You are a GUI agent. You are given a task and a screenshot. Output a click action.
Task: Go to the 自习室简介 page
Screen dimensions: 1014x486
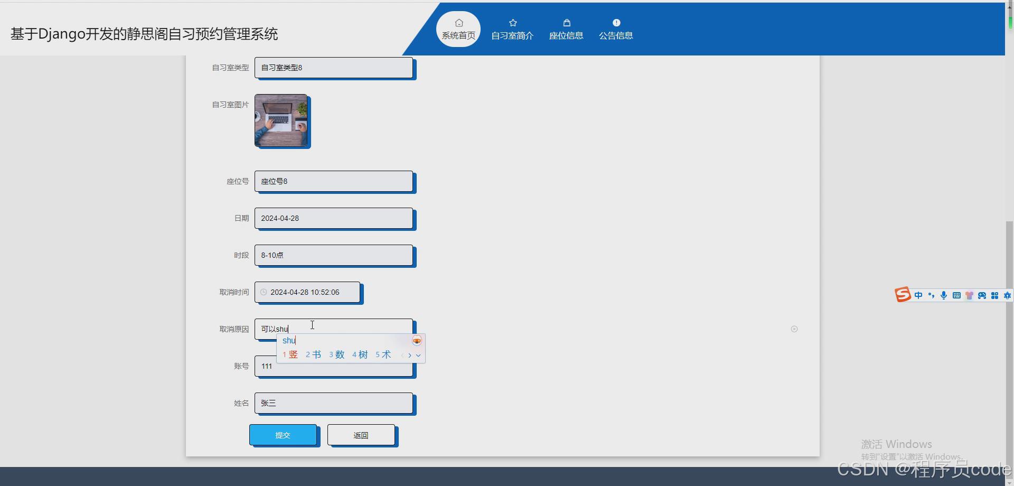(x=512, y=29)
